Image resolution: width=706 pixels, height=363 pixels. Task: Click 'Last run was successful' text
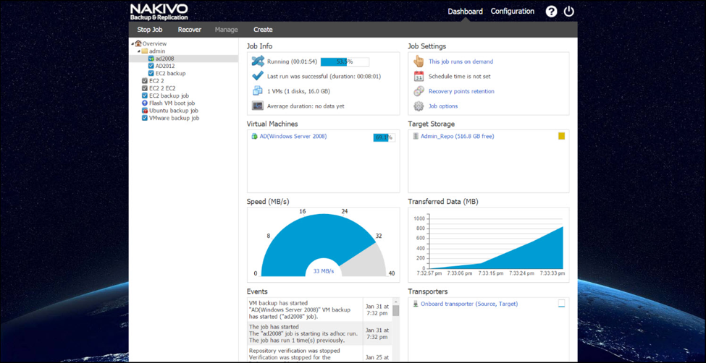[x=324, y=77]
